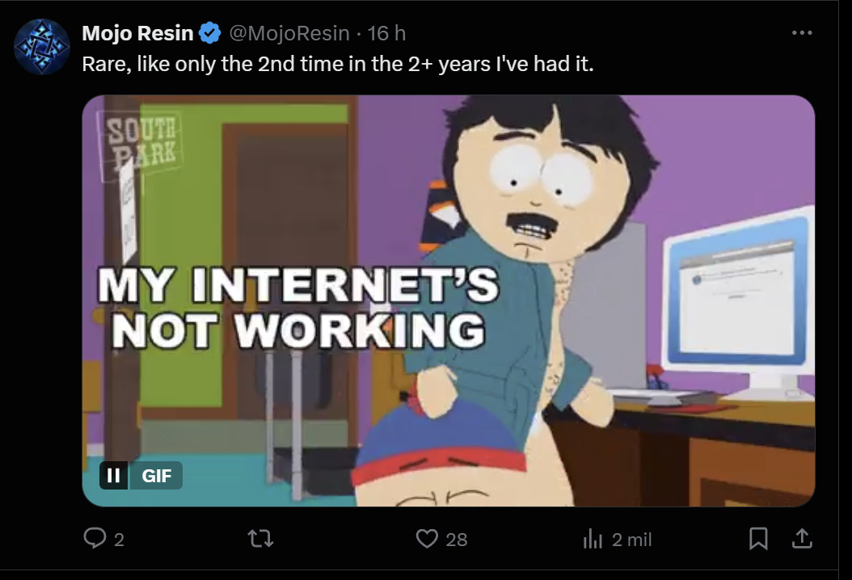Open the reply comment icon
852x580 pixels.
pyautogui.click(x=95, y=538)
